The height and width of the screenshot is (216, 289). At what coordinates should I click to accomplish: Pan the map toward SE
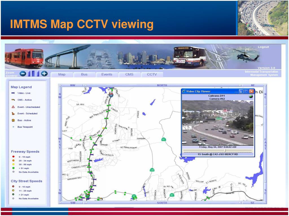252,203
